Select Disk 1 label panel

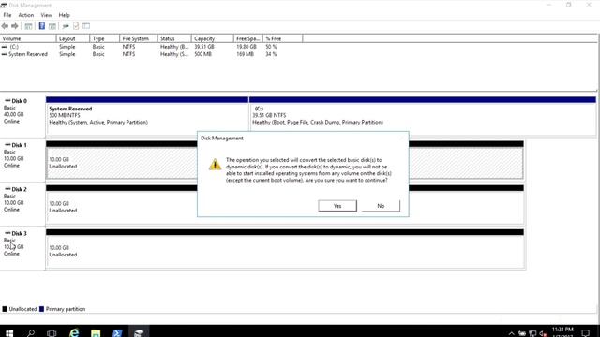click(22, 159)
